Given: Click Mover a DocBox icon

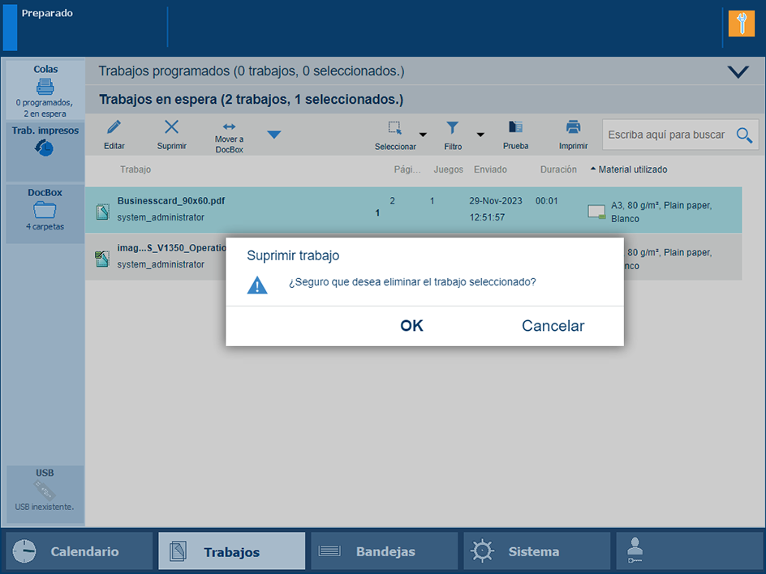Looking at the screenshot, I should click(x=230, y=127).
